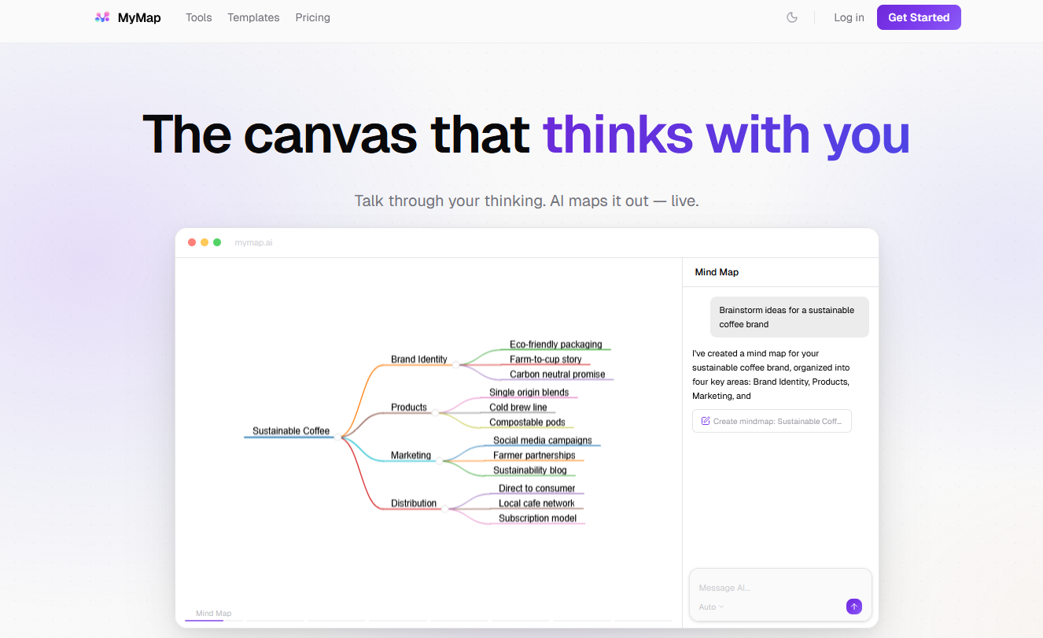Click the Compostable pods node

click(527, 422)
